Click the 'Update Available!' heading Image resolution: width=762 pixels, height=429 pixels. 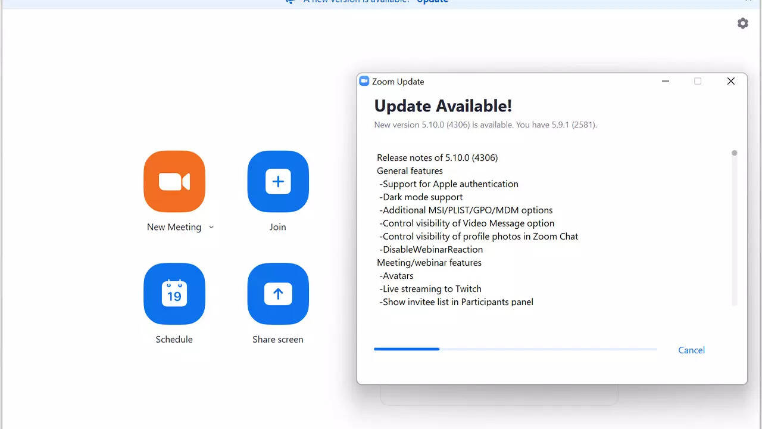pyautogui.click(x=443, y=106)
